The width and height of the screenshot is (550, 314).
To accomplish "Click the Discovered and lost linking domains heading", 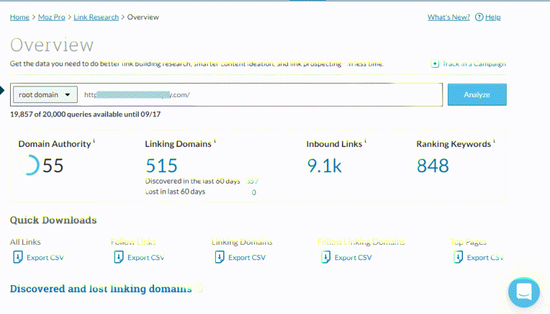I will click(x=101, y=289).
